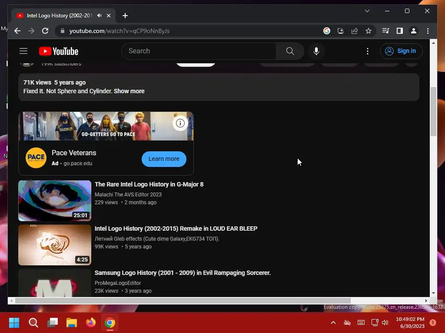This screenshot has height=333, width=445.
Task: Click go.pace.edu ad link text
Action: (x=78, y=163)
